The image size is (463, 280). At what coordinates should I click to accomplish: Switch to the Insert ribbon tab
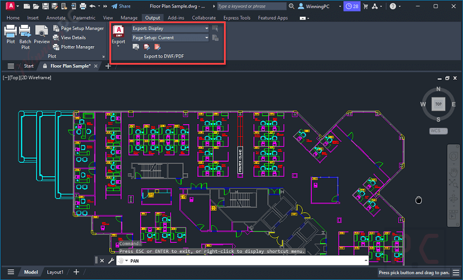click(x=33, y=18)
